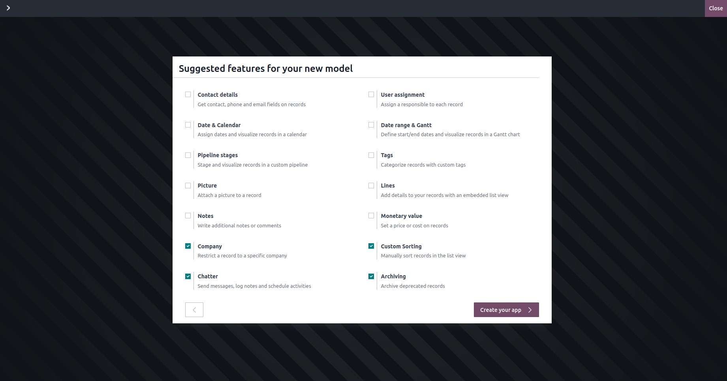
Task: Expand the collapsed sidebar with the chevron icon
Action: [8, 8]
